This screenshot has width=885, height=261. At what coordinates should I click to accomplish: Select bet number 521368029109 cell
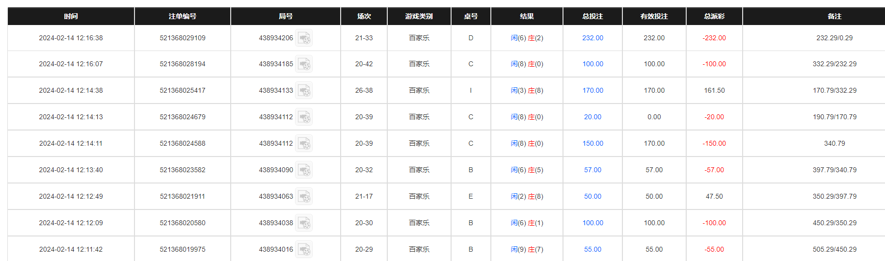click(183, 38)
